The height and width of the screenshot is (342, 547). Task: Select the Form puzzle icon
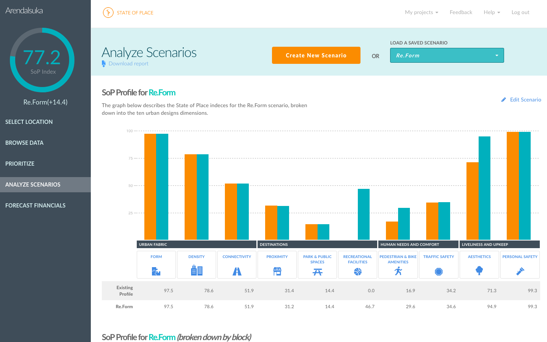156,271
